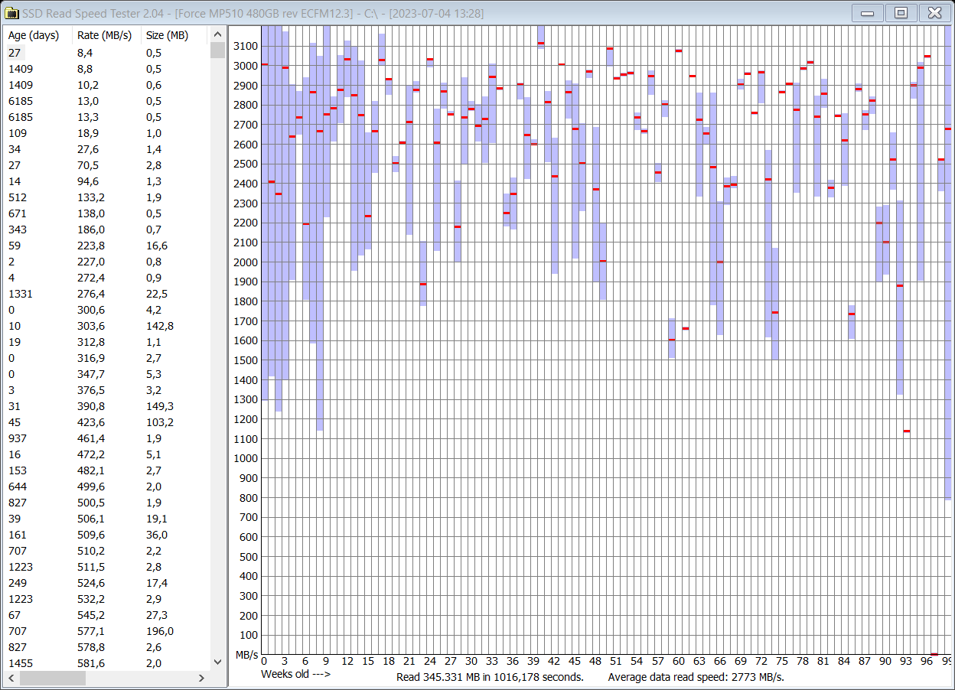Select the row with age 343
Viewport: 955px width, 690px height.
(106, 229)
